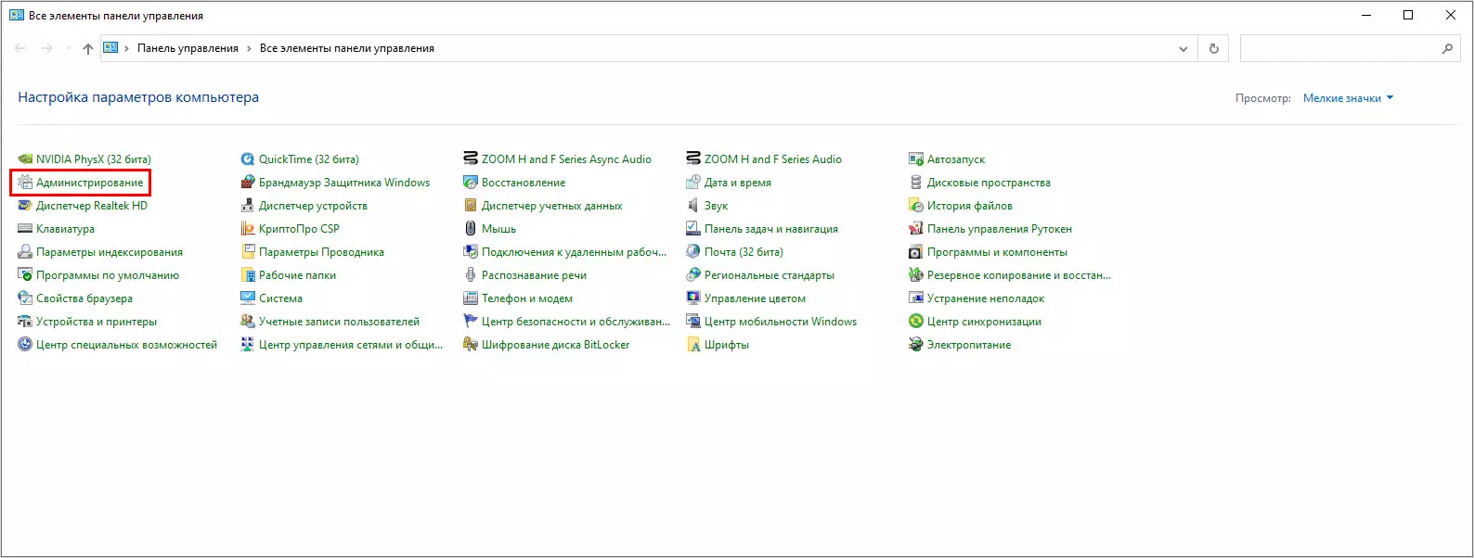Open Подключения к удаленным рабочим столам link
The height and width of the screenshot is (558, 1474).
[575, 252]
